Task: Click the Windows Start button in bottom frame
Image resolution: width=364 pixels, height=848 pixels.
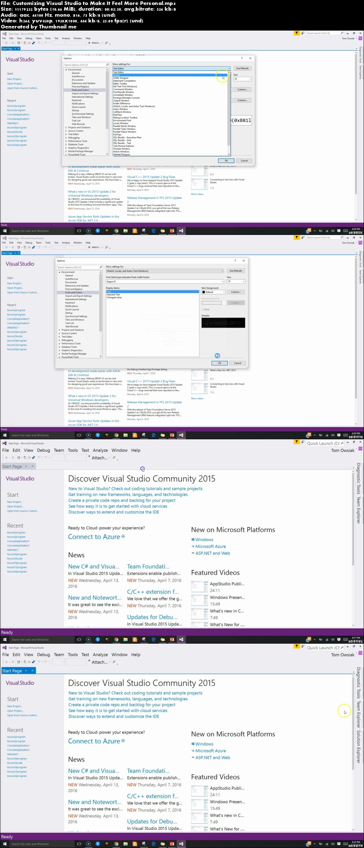Action: coord(5,844)
